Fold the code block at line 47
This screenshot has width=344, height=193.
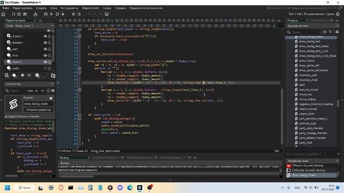(x=80, y=69)
